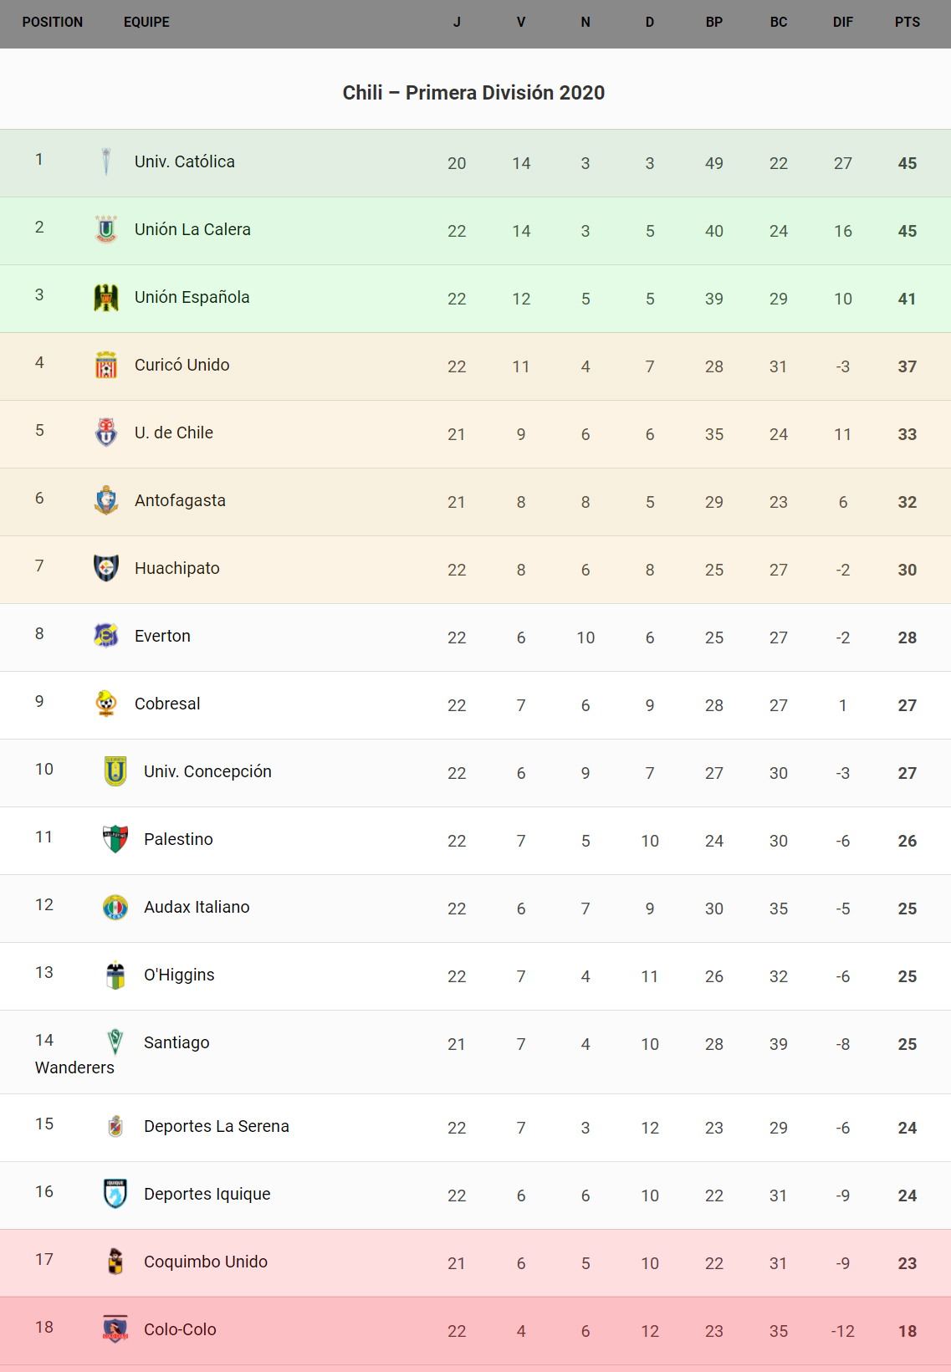
Task: Click the Palestino shield icon
Action: (x=115, y=839)
